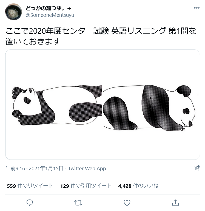Click the Twitter Web App source link
The width and height of the screenshot is (205, 211).
[x=87, y=168]
